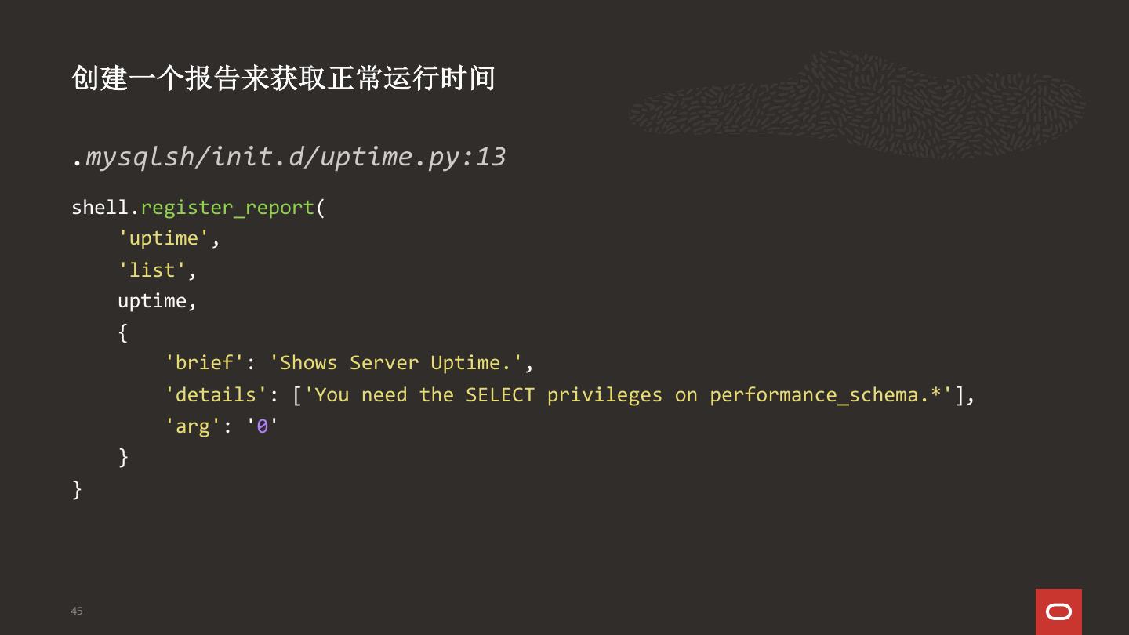The width and height of the screenshot is (1129, 635).
Task: Click the indented closing curly brace
Action: (x=123, y=457)
